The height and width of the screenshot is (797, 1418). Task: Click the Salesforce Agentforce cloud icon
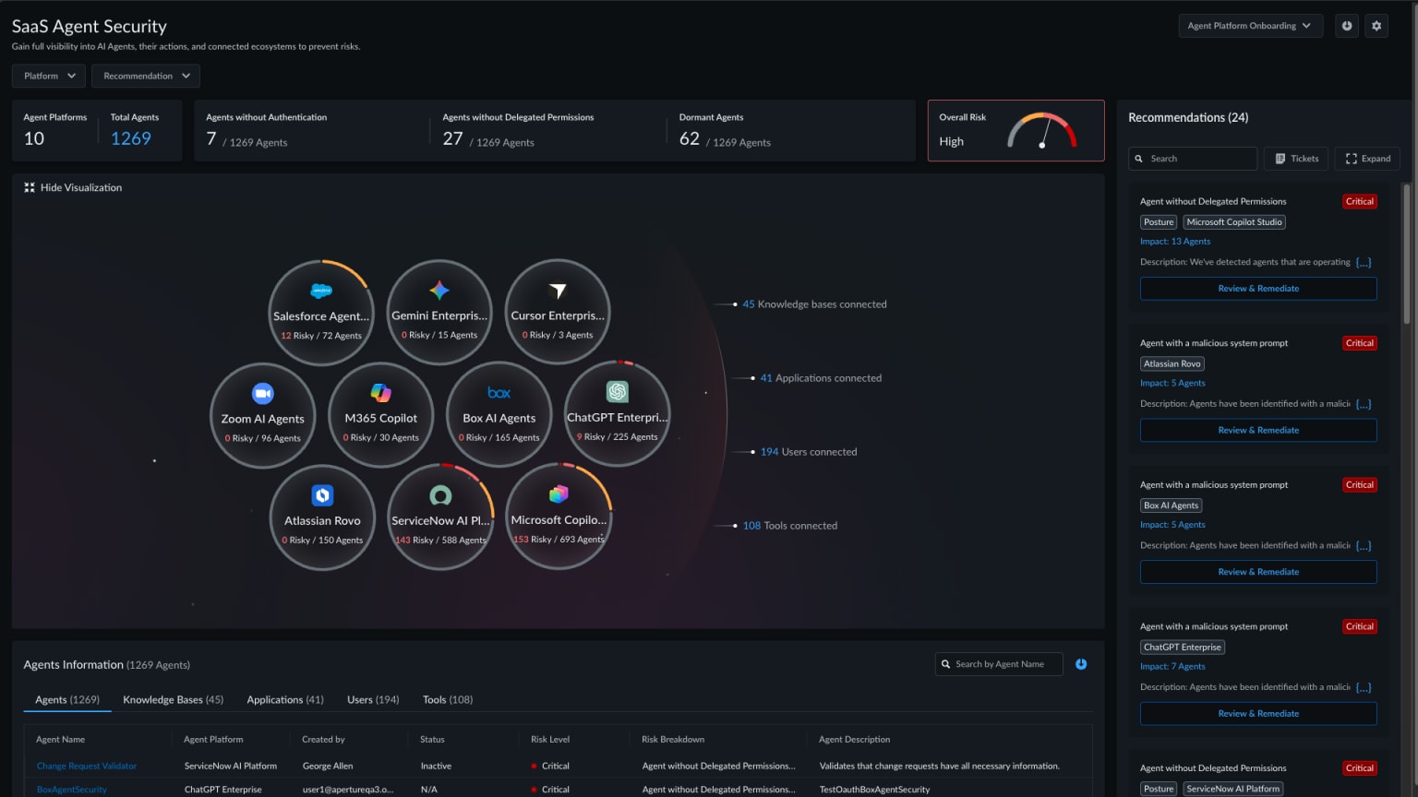[x=321, y=291]
